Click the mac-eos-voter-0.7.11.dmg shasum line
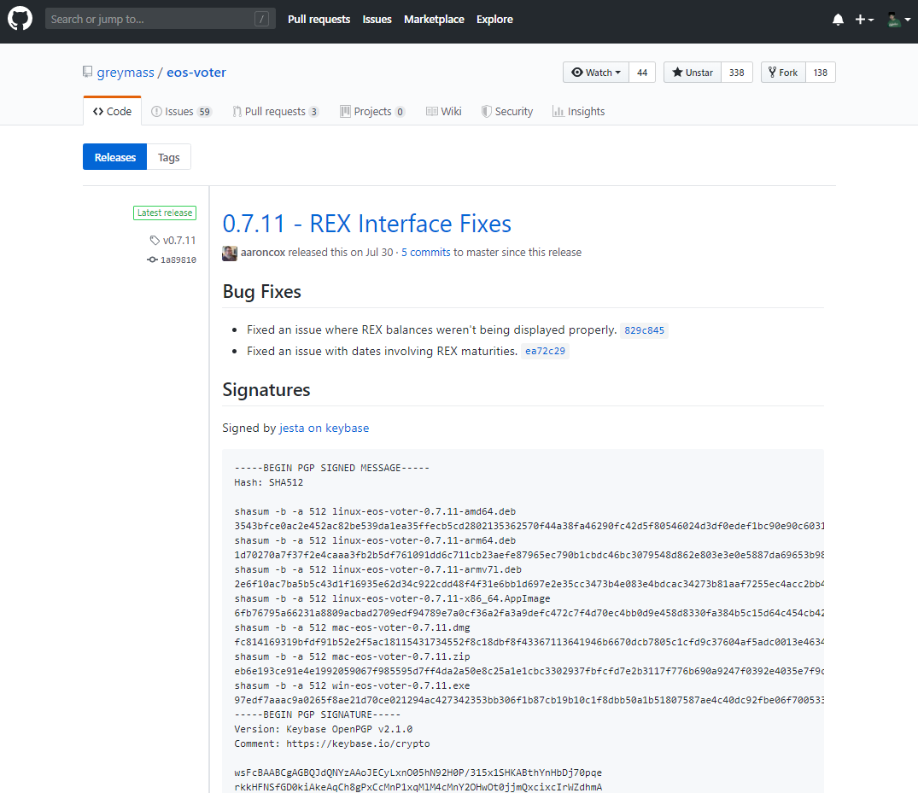The image size is (918, 793). 353,628
